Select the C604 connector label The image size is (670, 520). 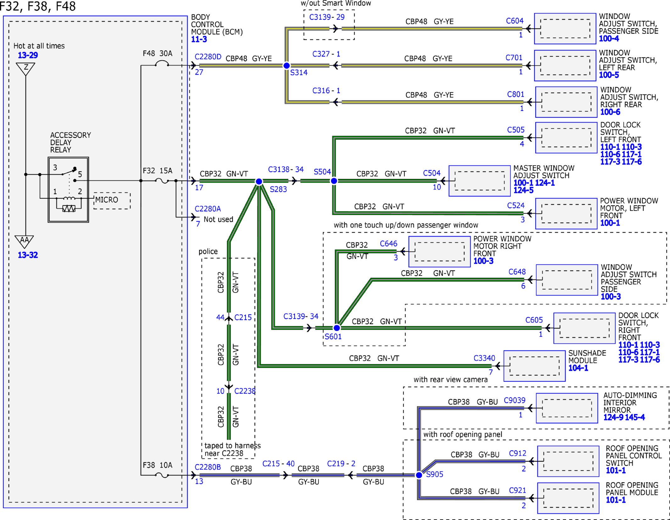pos(515,21)
